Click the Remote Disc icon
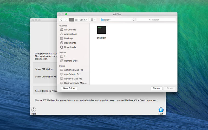The height and width of the screenshot is (130, 208). click(62, 61)
